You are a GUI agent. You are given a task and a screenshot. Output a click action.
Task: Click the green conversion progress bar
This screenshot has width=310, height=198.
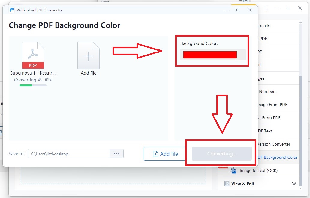pyautogui.click(x=33, y=85)
